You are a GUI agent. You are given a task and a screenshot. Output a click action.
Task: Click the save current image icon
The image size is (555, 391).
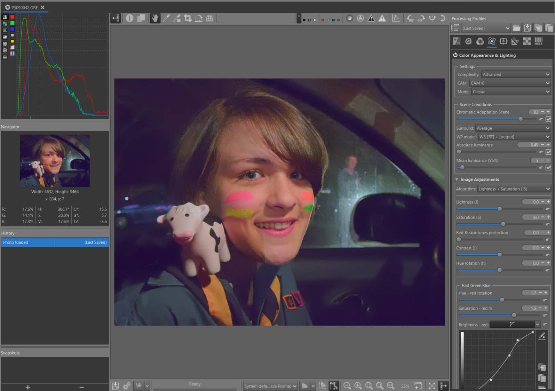(x=116, y=385)
